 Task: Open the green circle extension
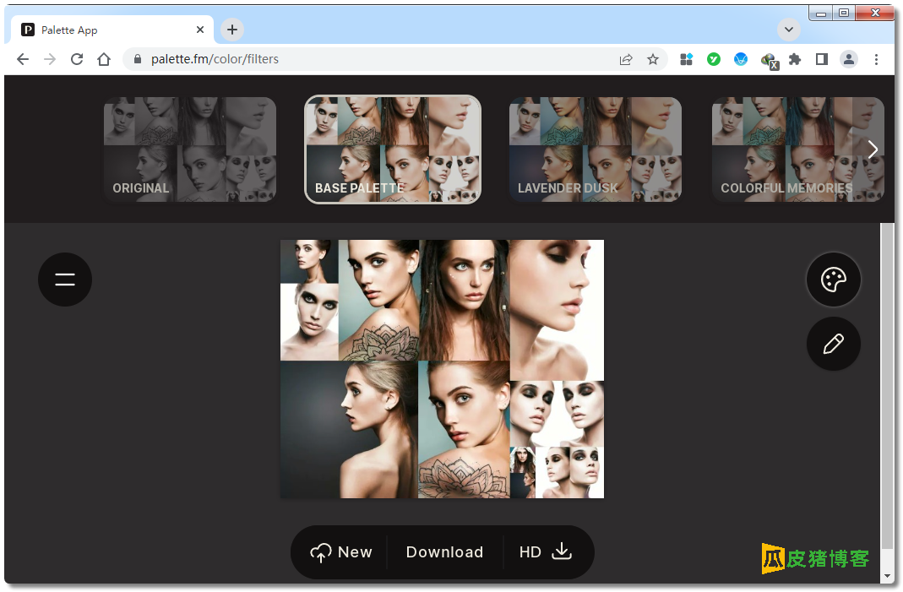coord(714,59)
